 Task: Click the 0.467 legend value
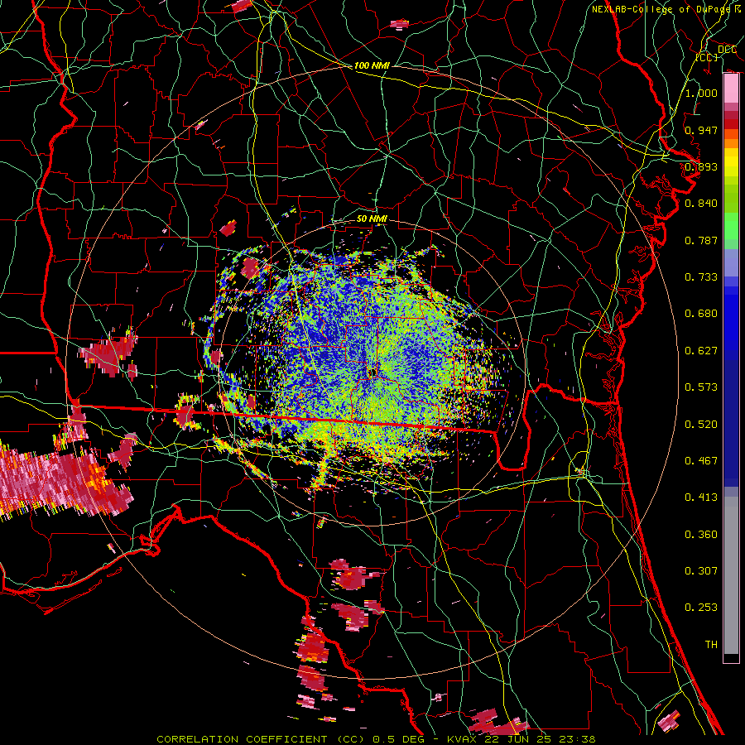(701, 461)
